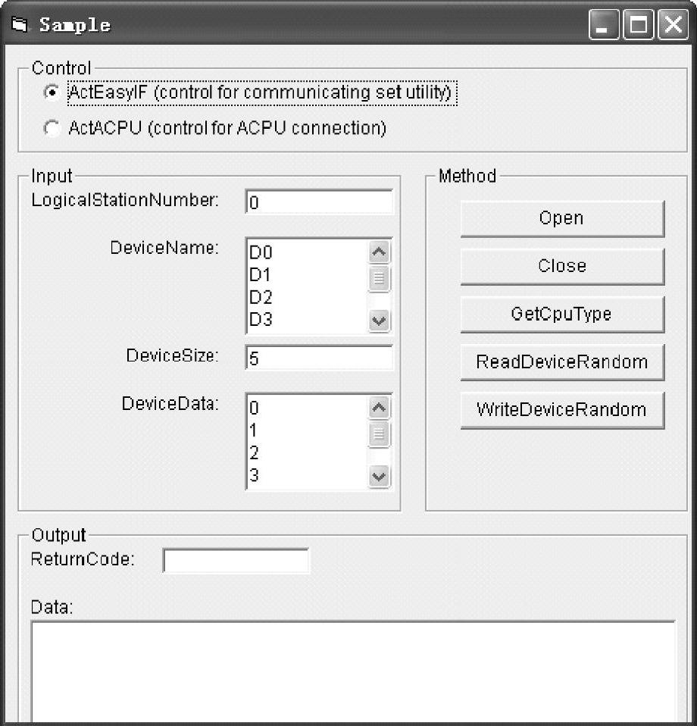Click DeviceName list scroll down arrow
Screen dimensions: 697x726
[379, 321]
